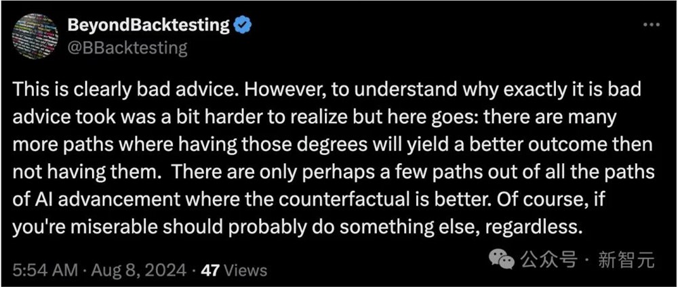Open the BeyondBacktesting display name link
678x287 pixels.
149,26
